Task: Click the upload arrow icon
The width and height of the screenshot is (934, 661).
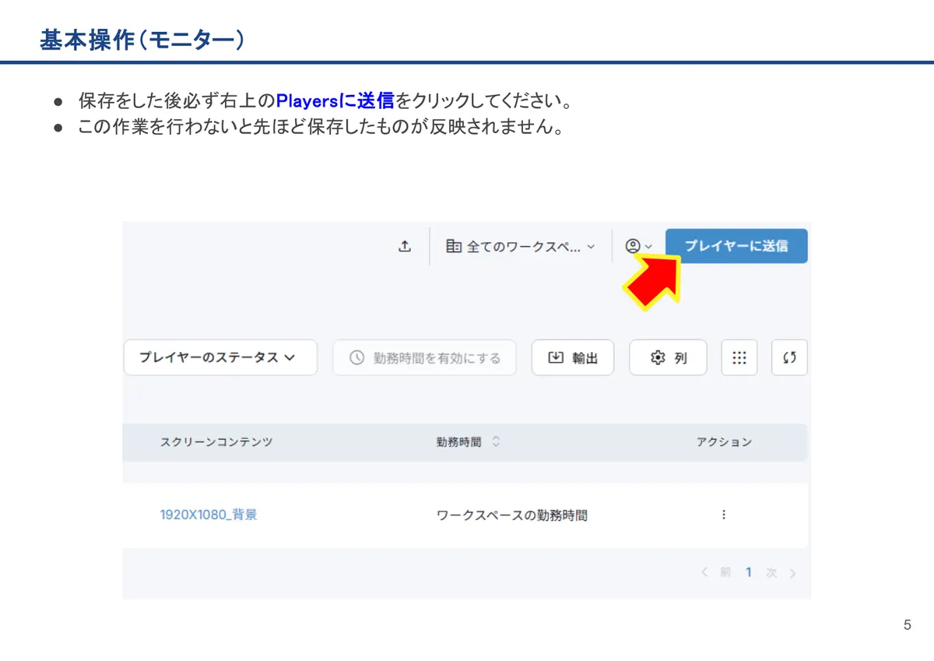Action: 404,246
